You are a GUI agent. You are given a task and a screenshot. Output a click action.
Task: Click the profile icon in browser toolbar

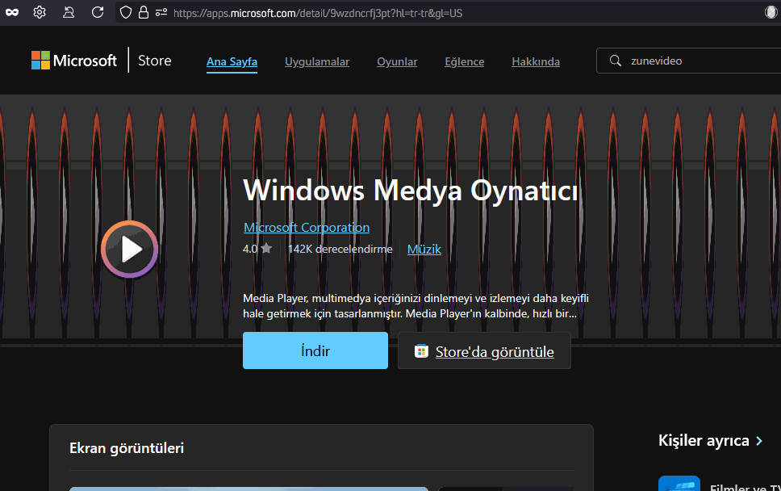tap(69, 12)
